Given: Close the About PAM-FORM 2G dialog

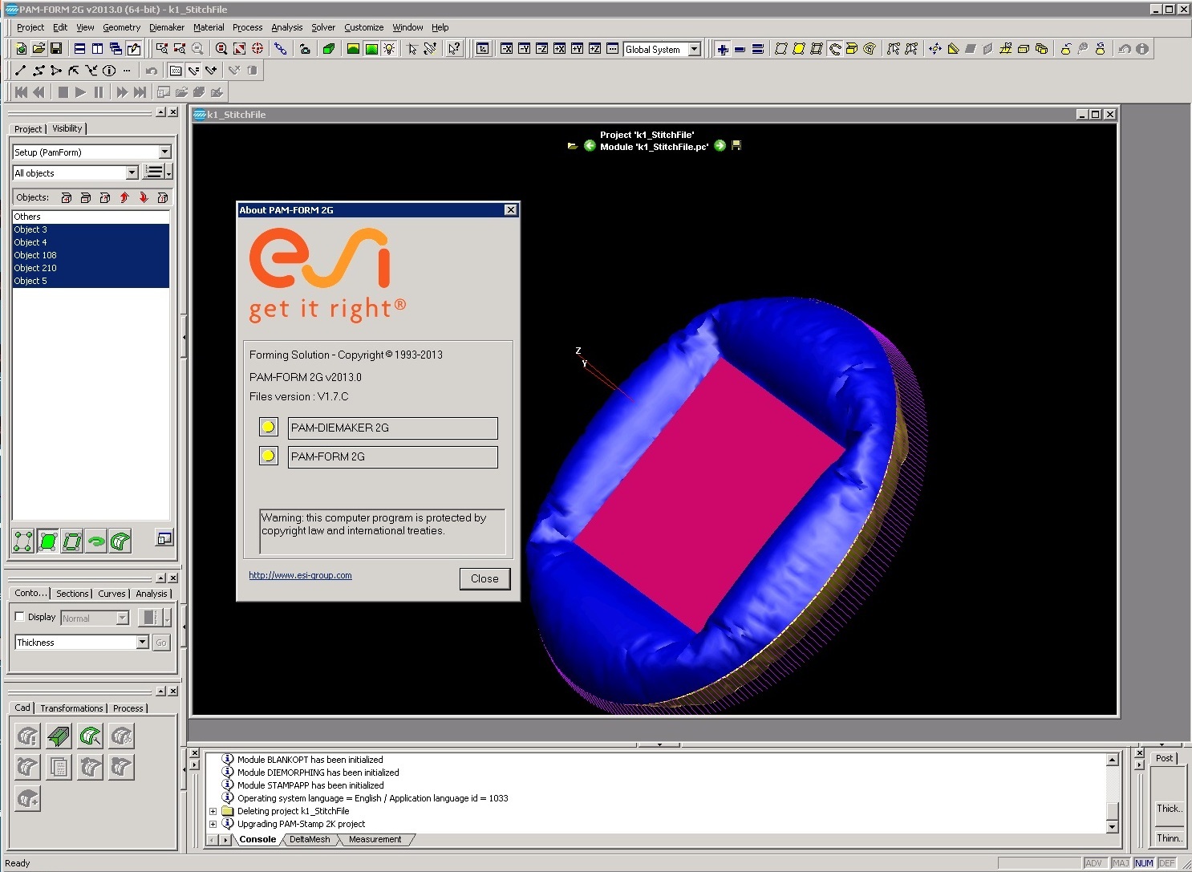Looking at the screenshot, I should (x=485, y=578).
